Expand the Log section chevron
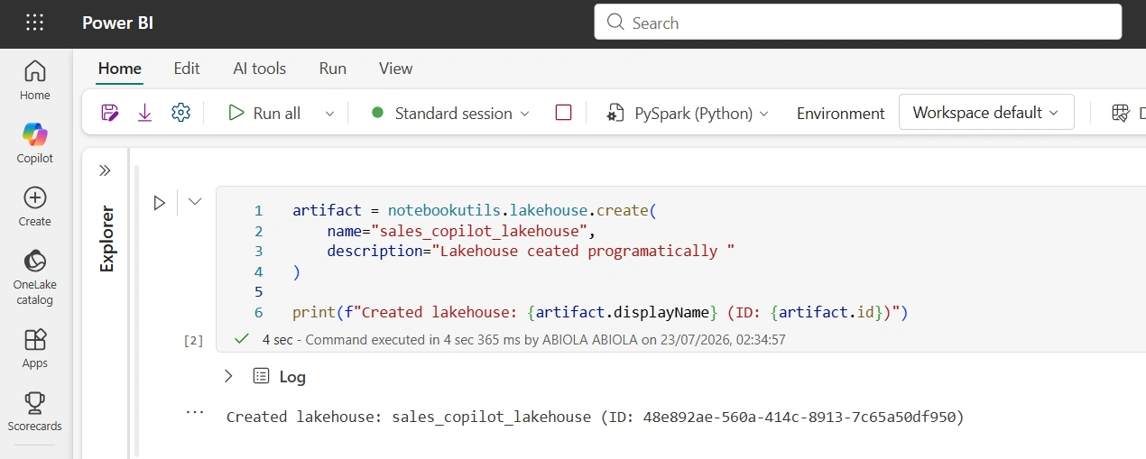The width and height of the screenshot is (1146, 459). click(x=228, y=376)
